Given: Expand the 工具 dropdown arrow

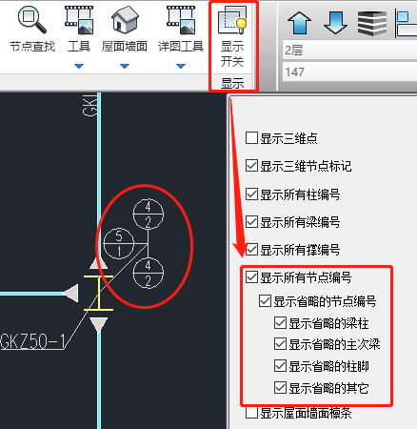Looking at the screenshot, I should [79, 66].
